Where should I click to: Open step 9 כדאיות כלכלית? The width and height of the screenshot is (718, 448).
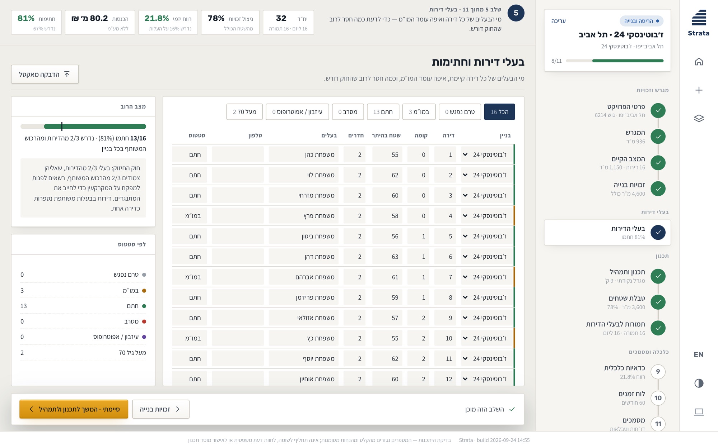pos(607,372)
